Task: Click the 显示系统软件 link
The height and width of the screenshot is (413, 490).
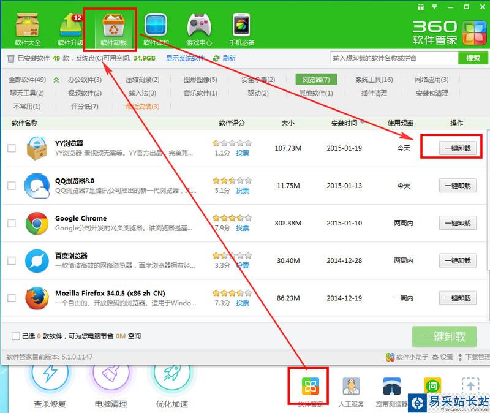Action: pos(185,58)
